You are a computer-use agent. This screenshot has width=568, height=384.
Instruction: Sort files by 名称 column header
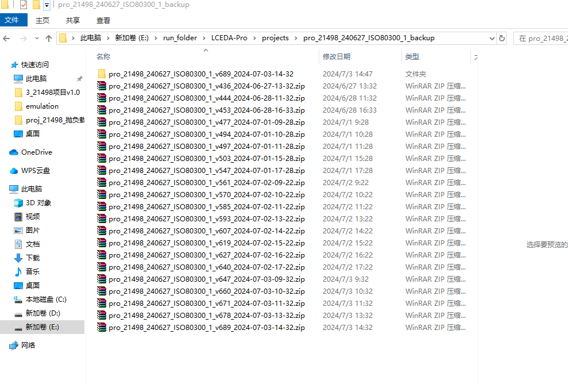pyautogui.click(x=103, y=56)
